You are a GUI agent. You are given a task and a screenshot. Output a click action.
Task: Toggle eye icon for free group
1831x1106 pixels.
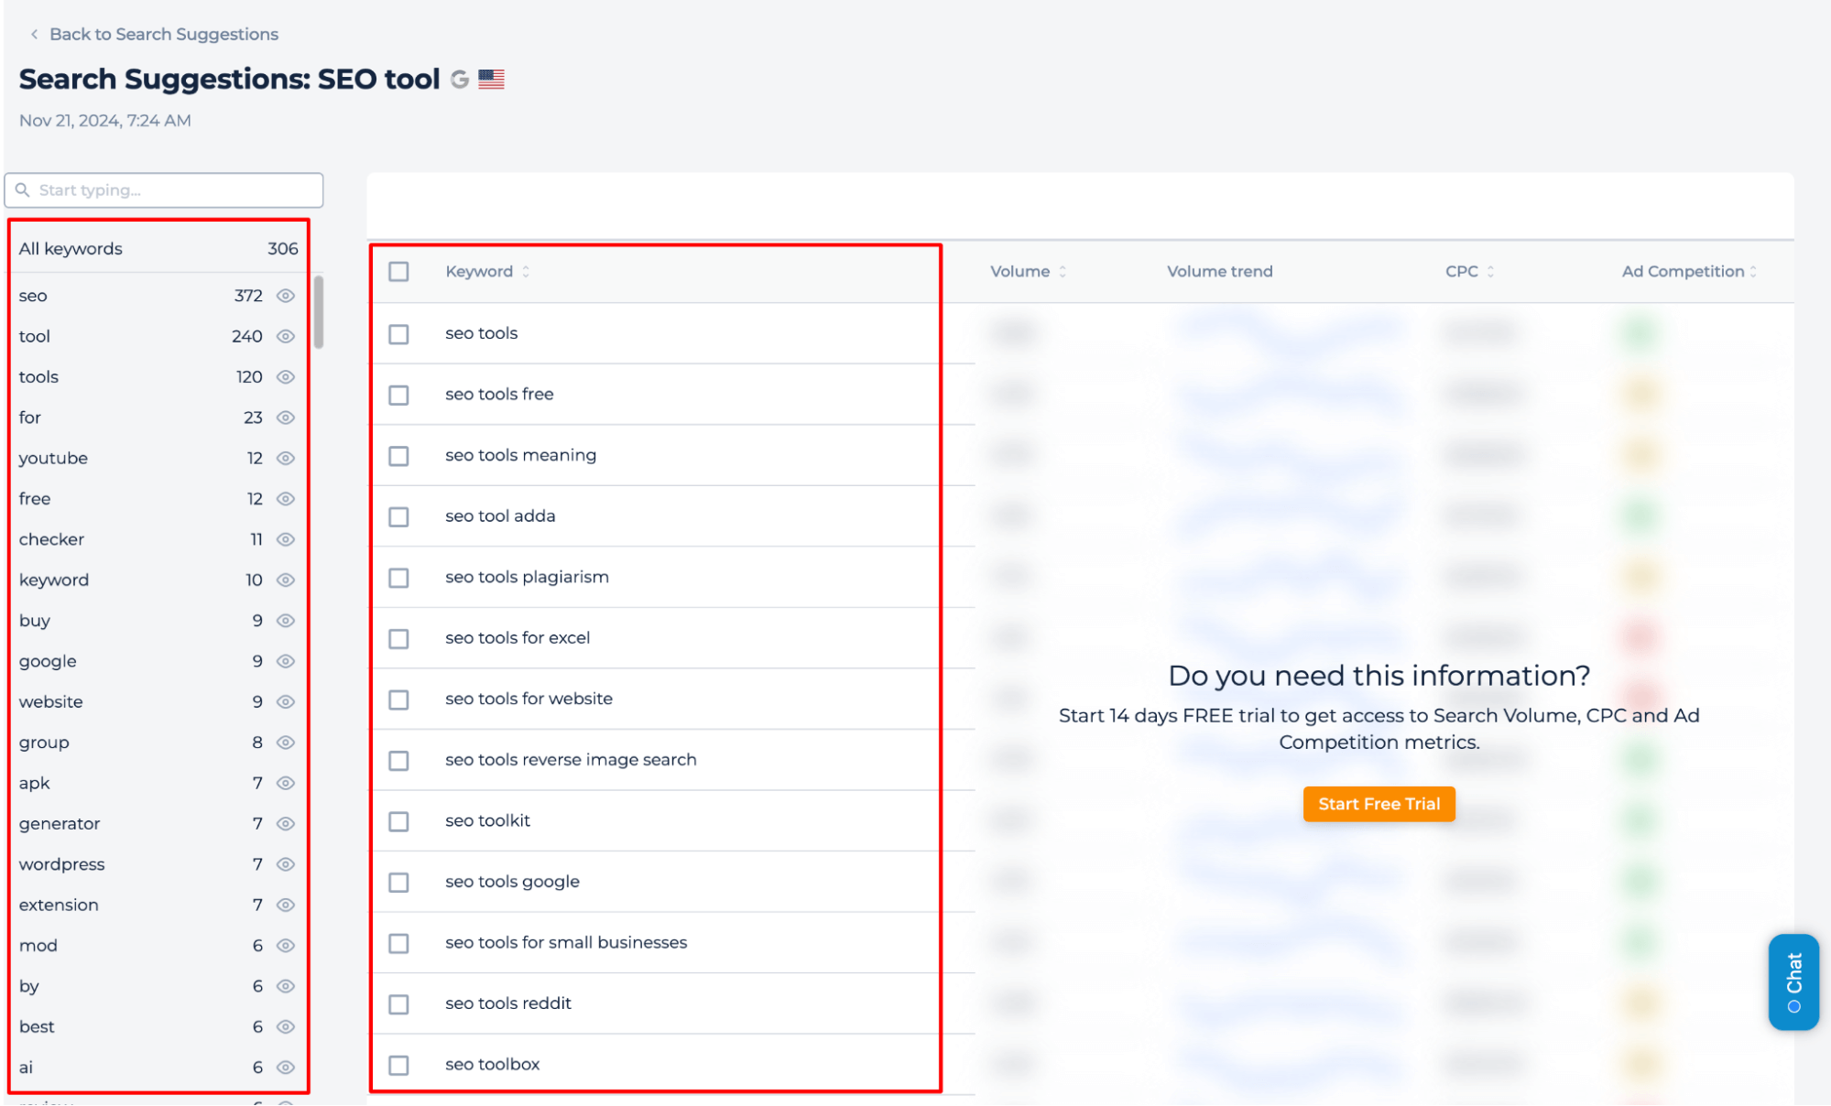click(x=286, y=499)
